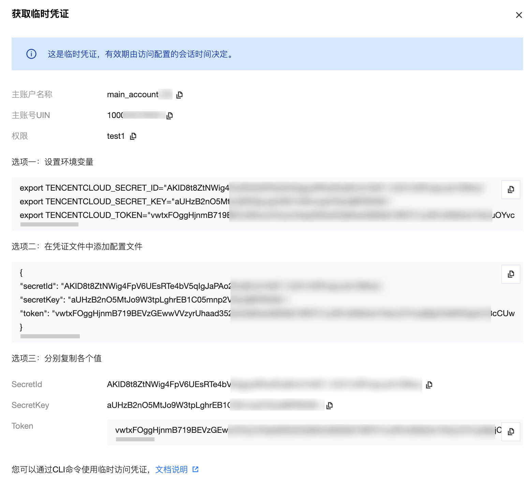This screenshot has height=485, width=532.
Task: Copy the Token value in option three
Action: (511, 432)
